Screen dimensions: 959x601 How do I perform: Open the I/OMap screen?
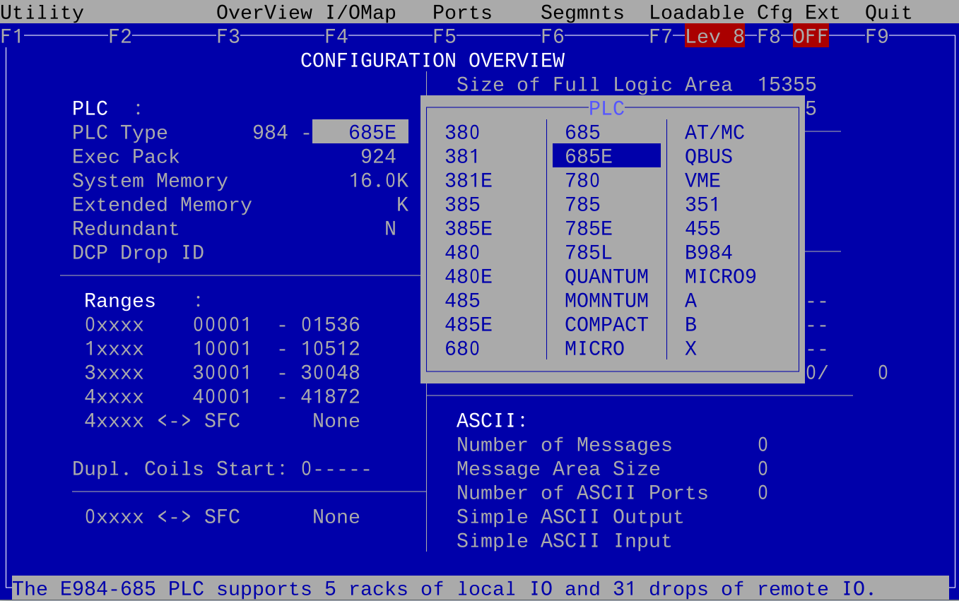[360, 12]
